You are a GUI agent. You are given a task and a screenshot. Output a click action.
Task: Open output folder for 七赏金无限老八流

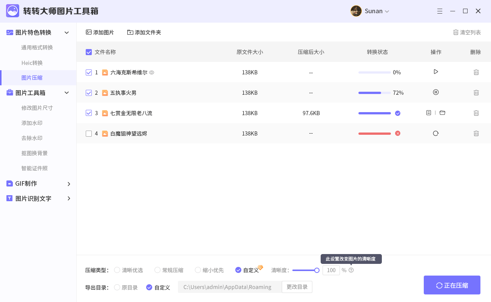coord(442,112)
